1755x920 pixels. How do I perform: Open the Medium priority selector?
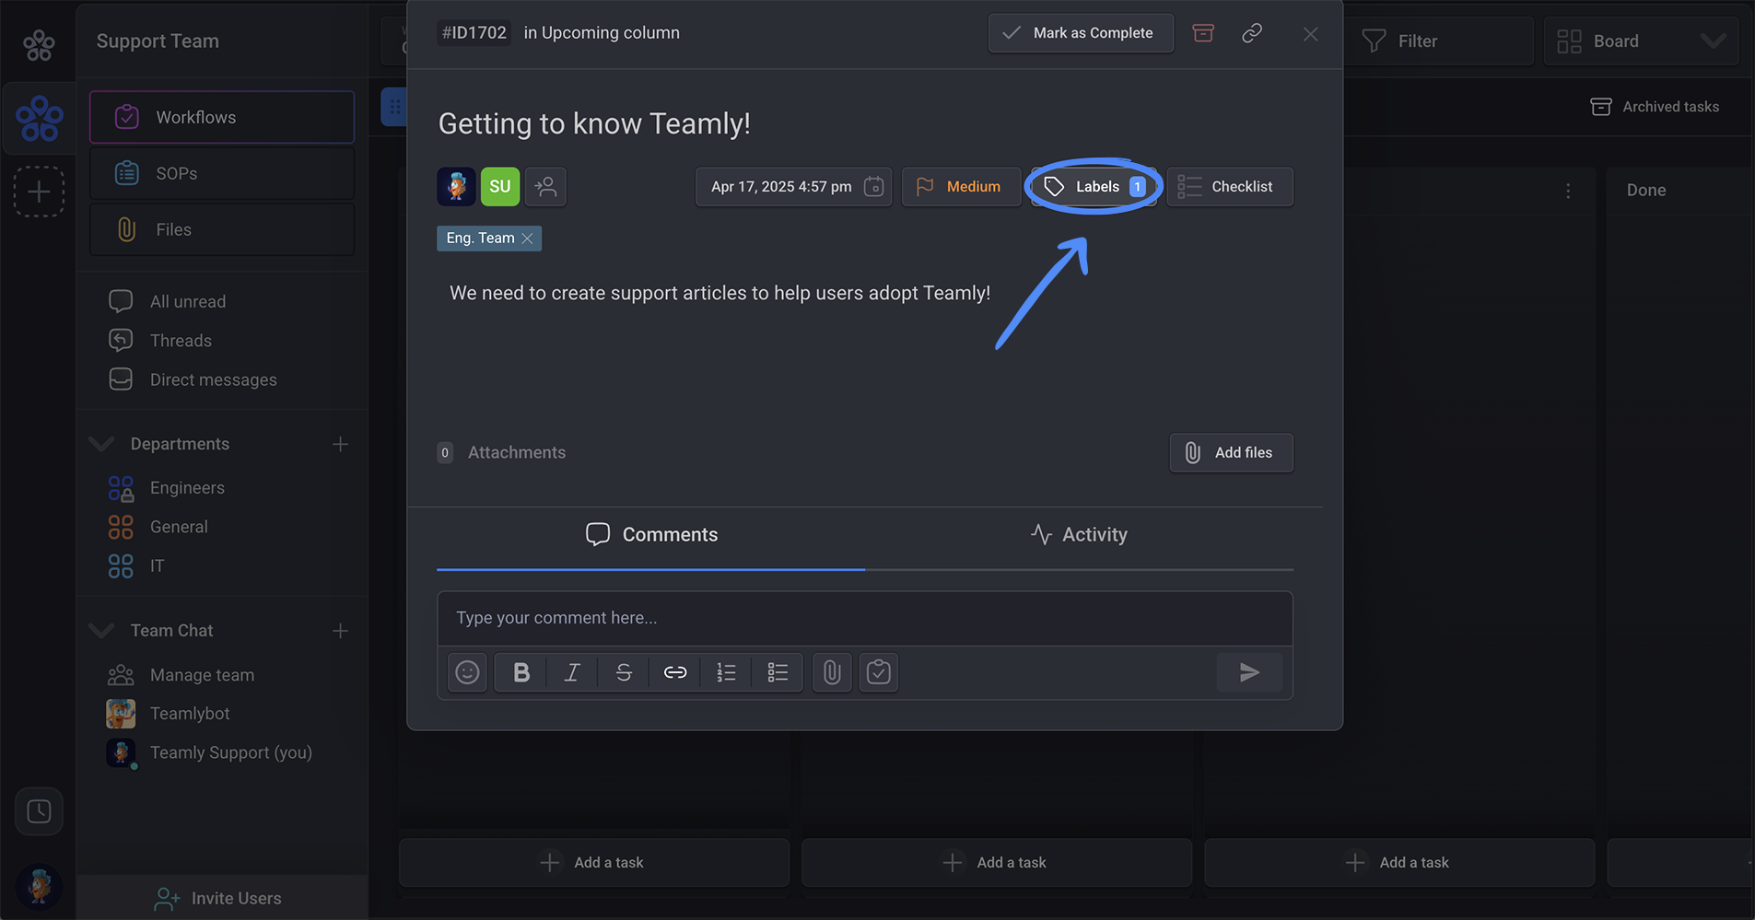(x=961, y=187)
